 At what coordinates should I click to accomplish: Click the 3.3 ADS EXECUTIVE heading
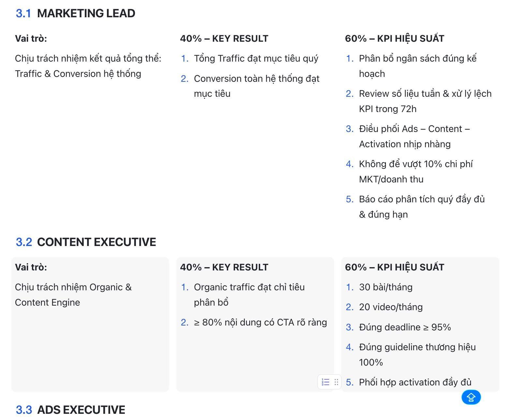pos(70,410)
